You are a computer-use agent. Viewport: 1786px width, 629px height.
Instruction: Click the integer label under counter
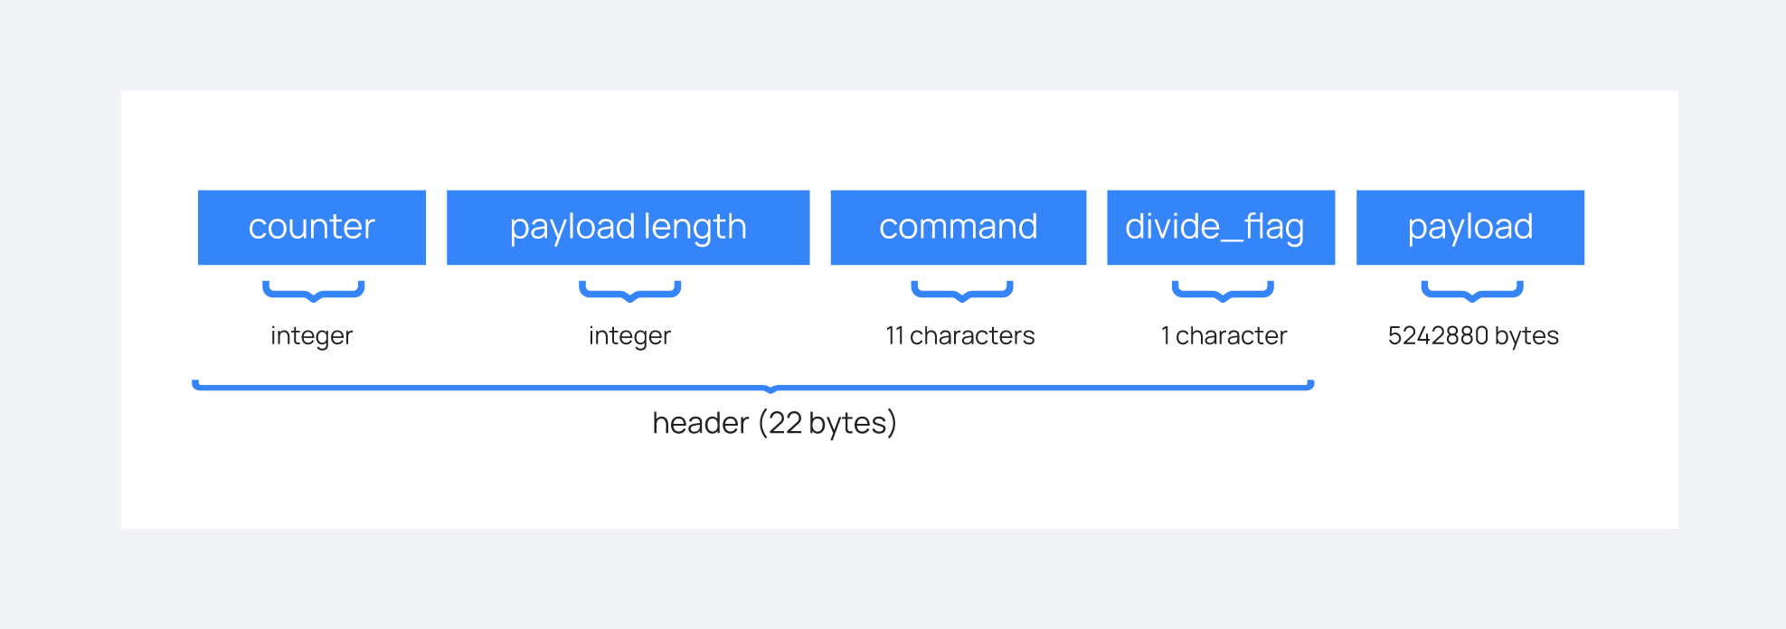pos(311,336)
